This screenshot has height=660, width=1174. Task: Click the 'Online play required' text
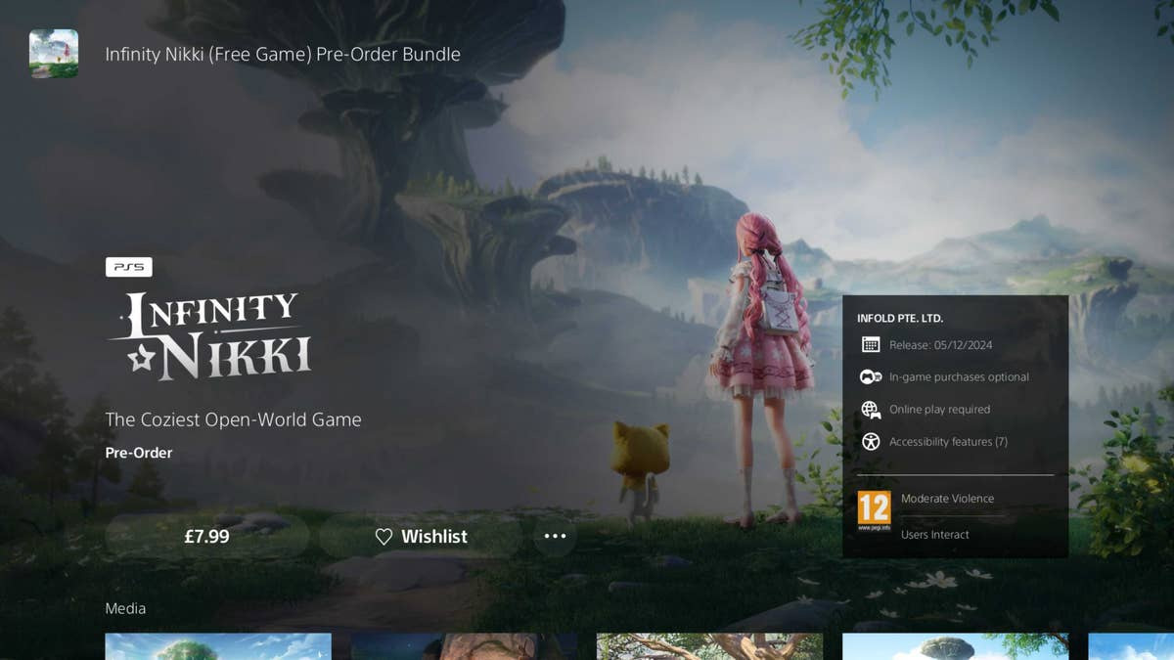point(939,410)
